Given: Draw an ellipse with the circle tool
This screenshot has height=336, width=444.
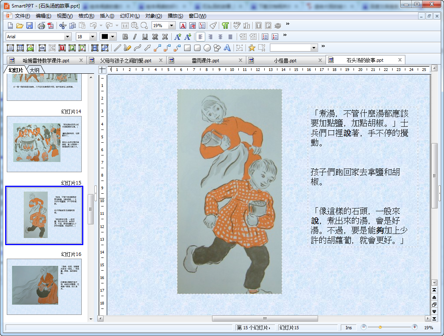Looking at the screenshot, I should click(207, 48).
